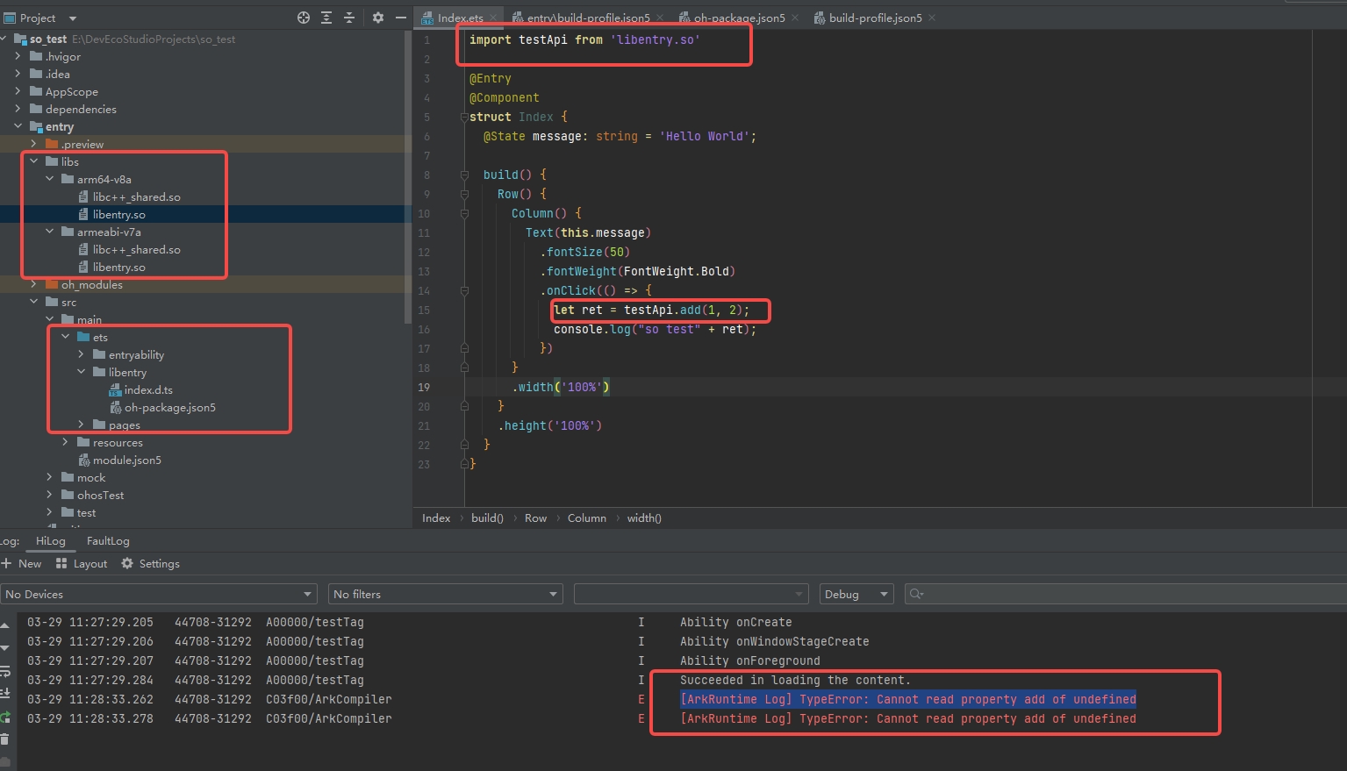1347x771 pixels.
Task: Select the FaultLog tab
Action: click(x=108, y=541)
